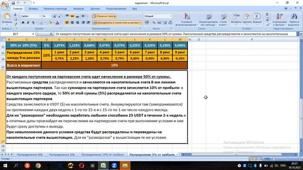Switch to sheet Распределение 60$

[29, 154]
